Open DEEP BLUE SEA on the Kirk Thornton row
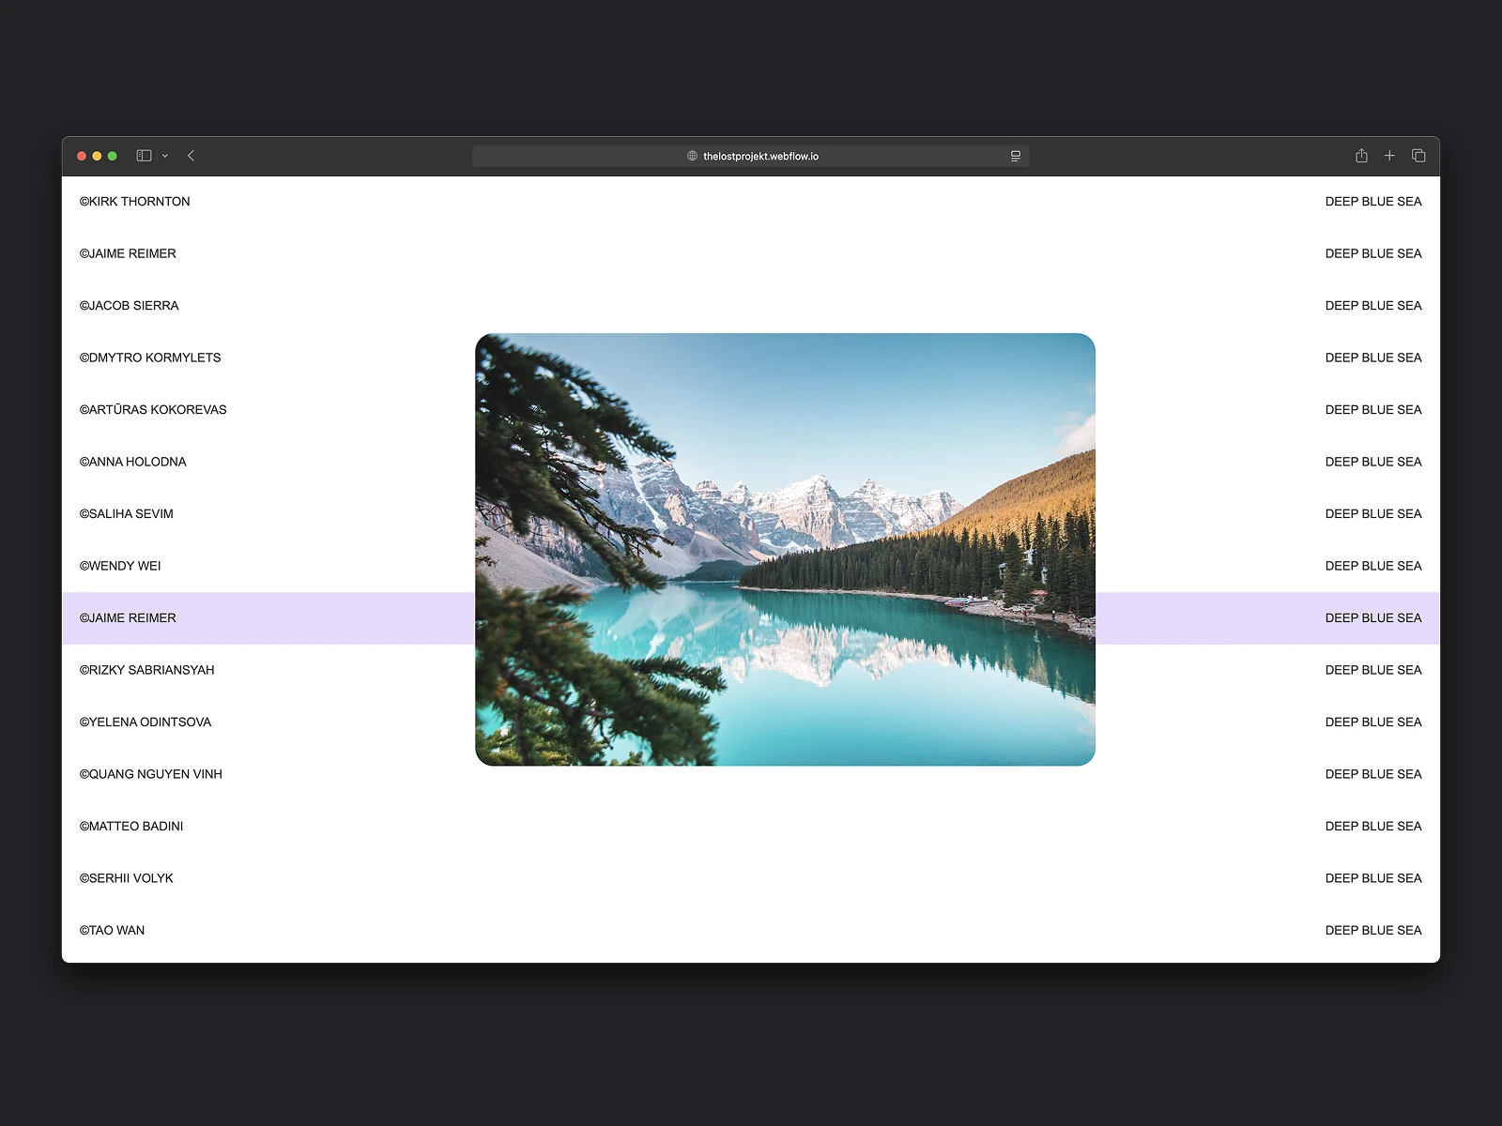 [x=1372, y=201]
